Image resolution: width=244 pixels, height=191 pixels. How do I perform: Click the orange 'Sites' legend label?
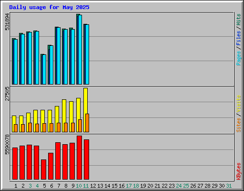click(239, 125)
